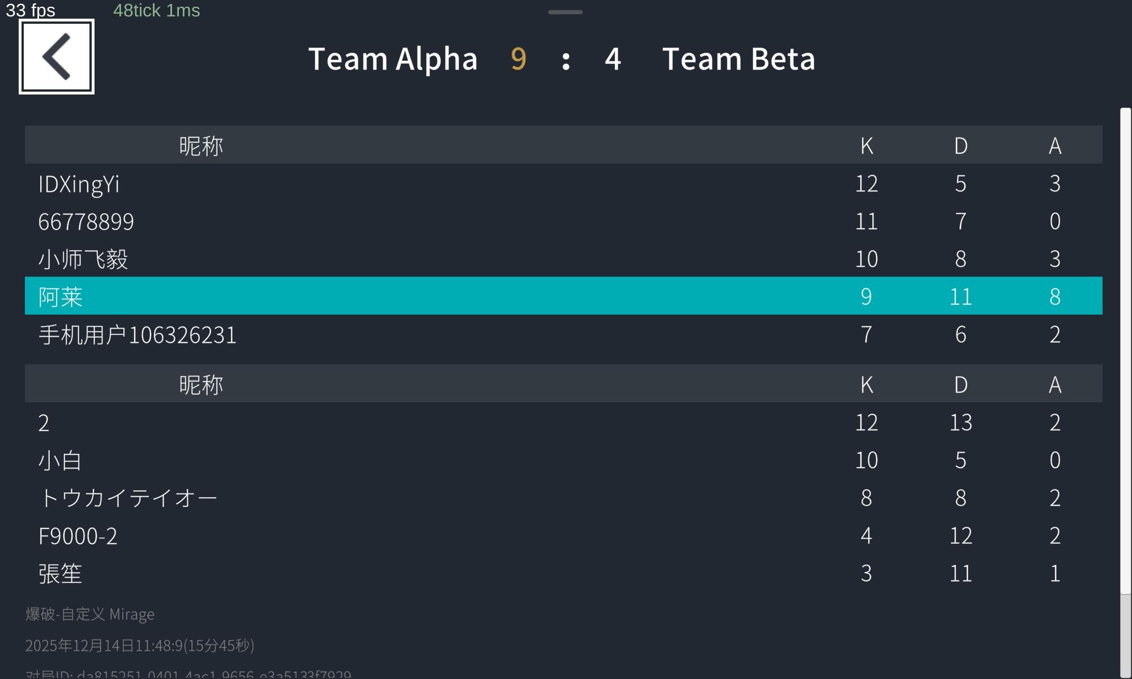Image resolution: width=1132 pixels, height=679 pixels.
Task: Click the vertical scrollbar on the right
Action: coord(1125,351)
